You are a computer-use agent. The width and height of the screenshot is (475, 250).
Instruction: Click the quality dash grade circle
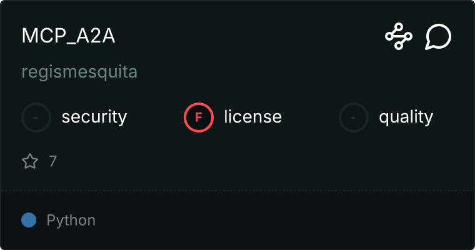tap(354, 117)
